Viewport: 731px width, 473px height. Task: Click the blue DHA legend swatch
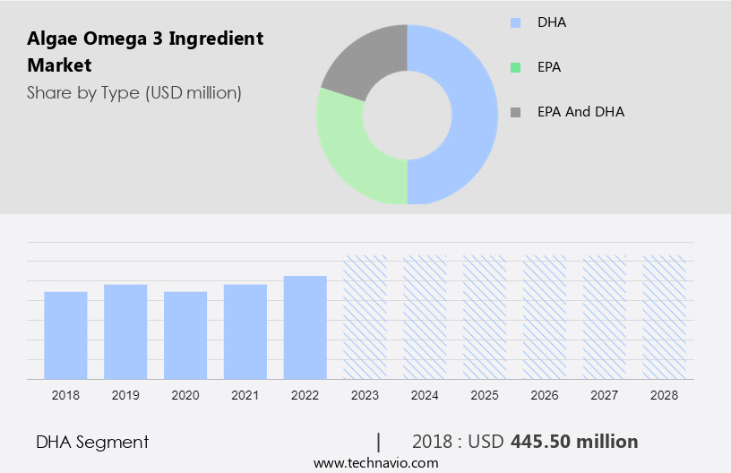[514, 22]
